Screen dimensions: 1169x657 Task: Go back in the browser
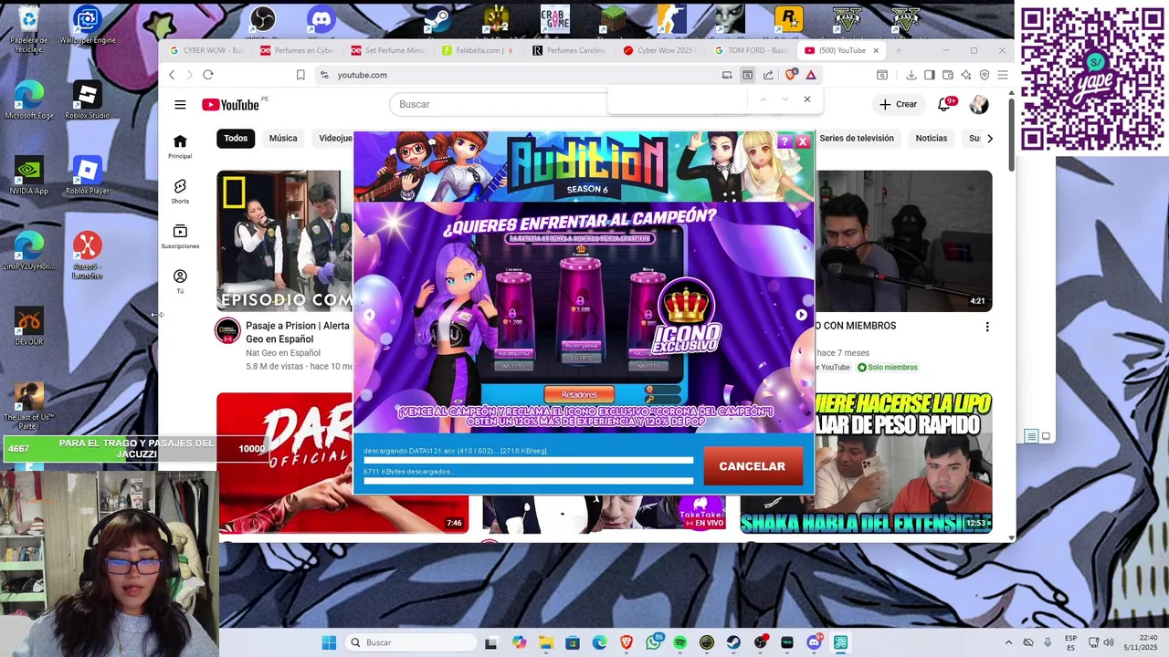[172, 75]
